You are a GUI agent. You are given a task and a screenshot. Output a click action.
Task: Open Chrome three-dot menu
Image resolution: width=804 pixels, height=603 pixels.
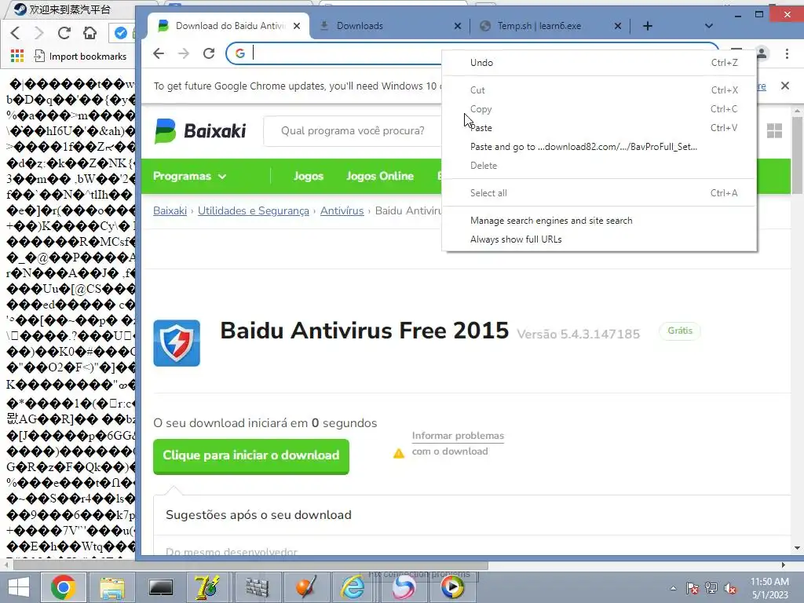tap(787, 53)
